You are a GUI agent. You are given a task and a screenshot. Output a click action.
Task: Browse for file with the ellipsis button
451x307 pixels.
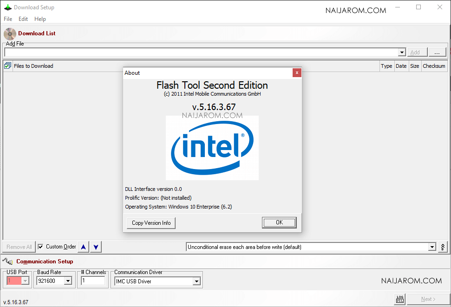click(437, 52)
